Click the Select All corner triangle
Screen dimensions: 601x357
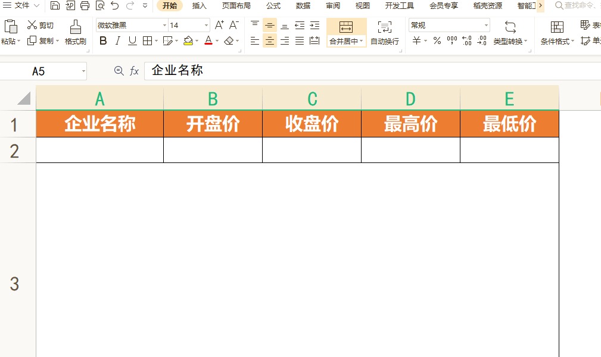pyautogui.click(x=24, y=98)
